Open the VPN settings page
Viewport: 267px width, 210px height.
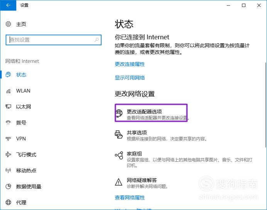[21, 139]
